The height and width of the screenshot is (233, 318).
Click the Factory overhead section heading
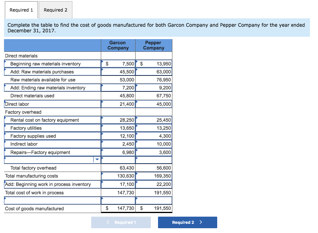[23, 112]
